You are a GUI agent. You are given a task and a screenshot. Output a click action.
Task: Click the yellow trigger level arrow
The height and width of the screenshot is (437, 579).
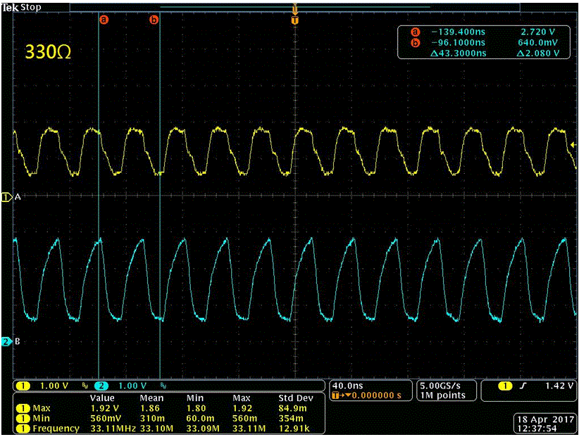(573, 145)
